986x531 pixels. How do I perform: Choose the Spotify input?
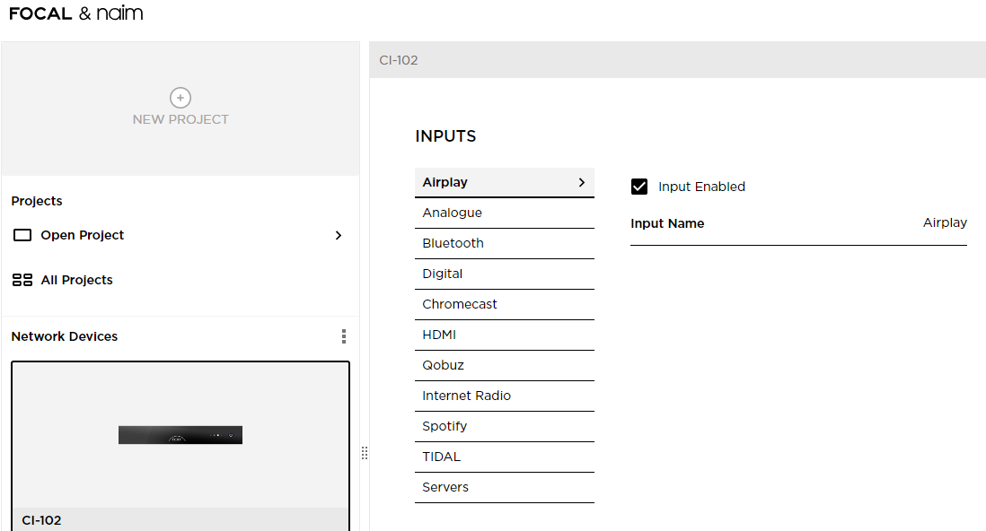pos(505,426)
